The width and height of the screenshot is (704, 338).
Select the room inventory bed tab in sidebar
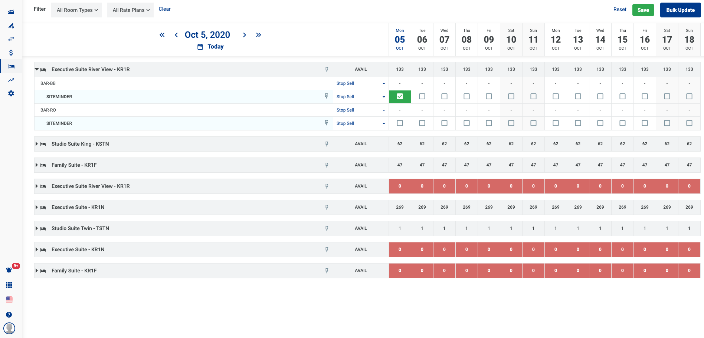[11, 66]
